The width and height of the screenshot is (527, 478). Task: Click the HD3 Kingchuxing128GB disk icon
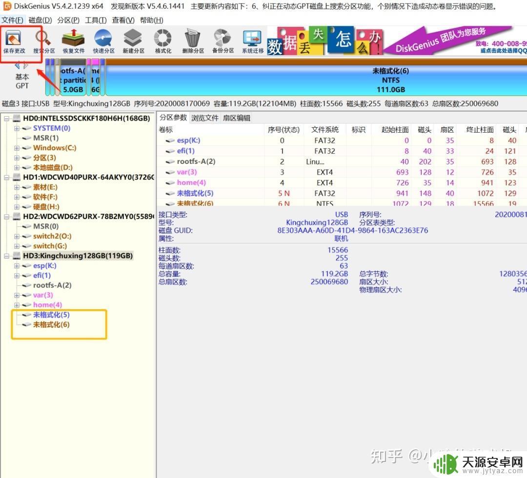[x=17, y=256]
